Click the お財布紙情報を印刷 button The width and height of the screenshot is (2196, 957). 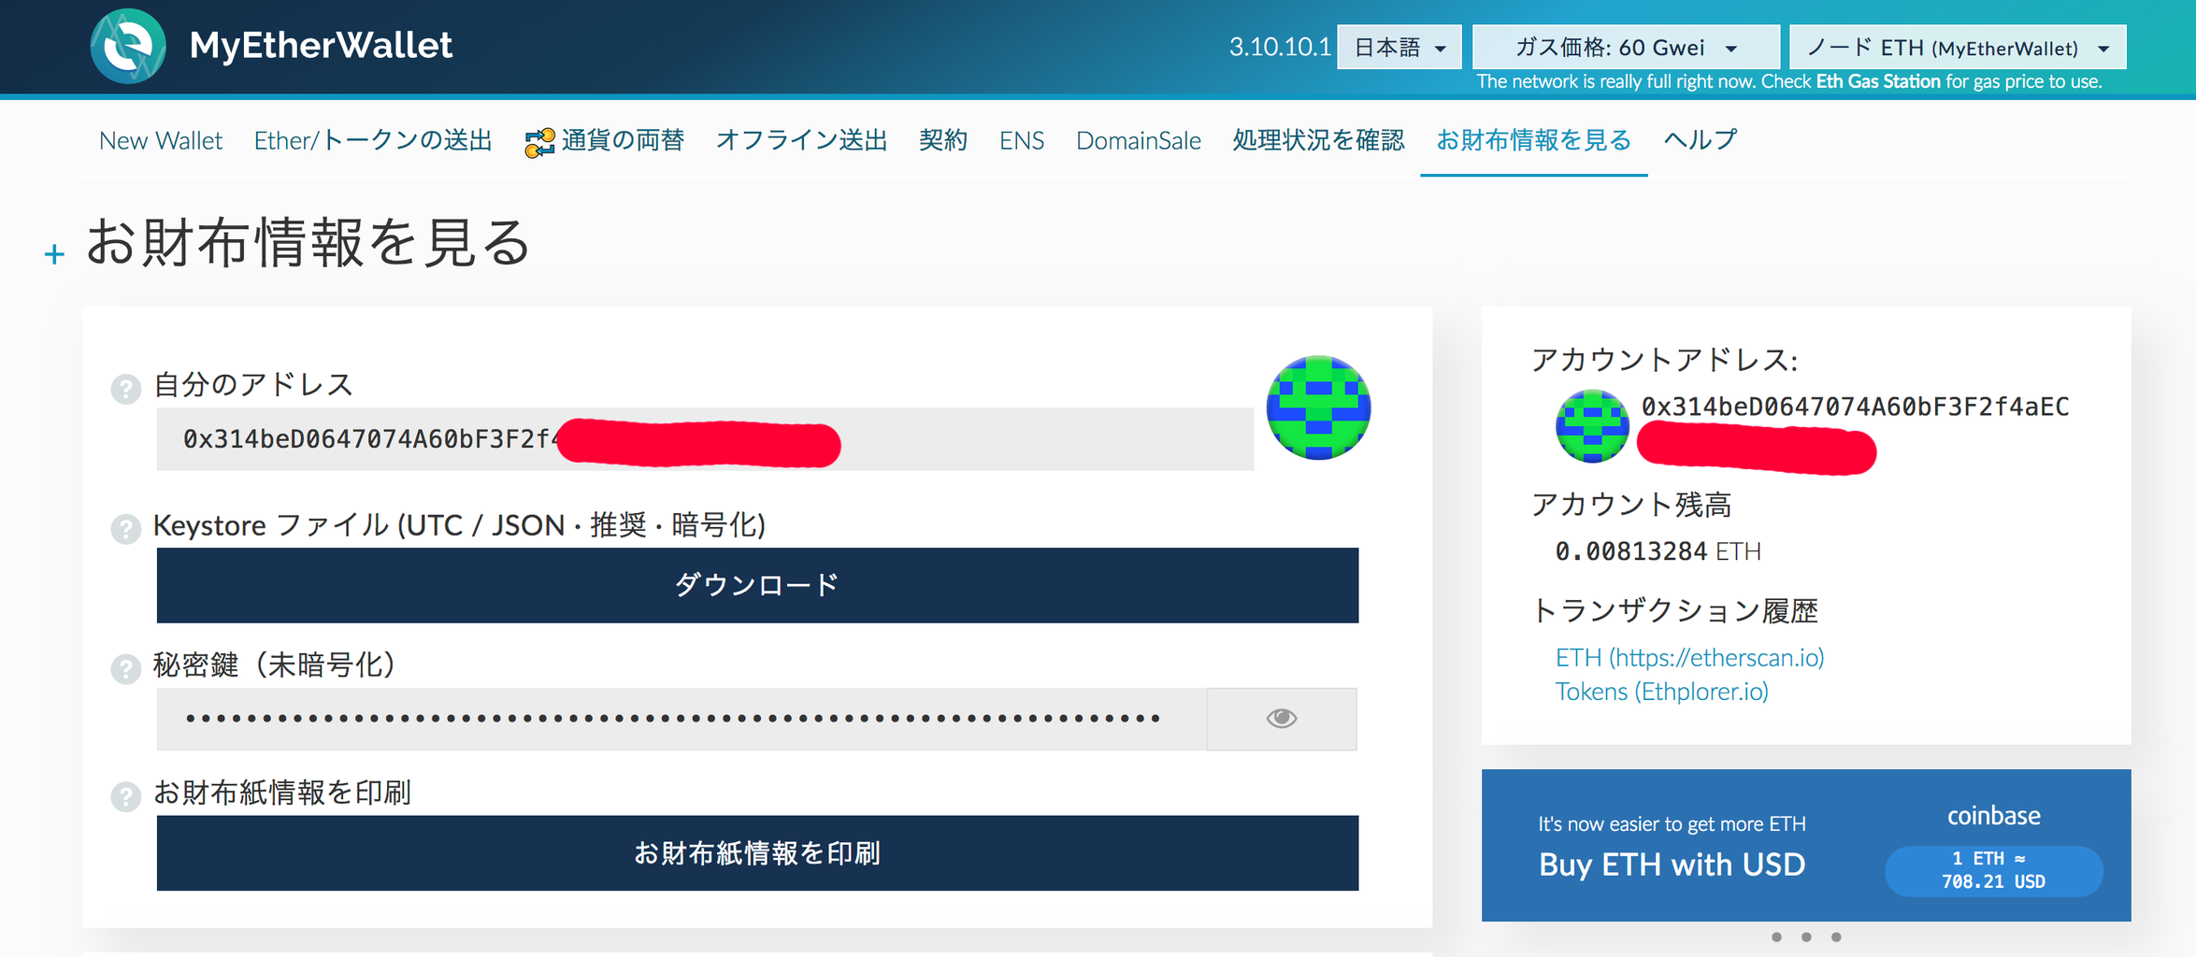757,853
